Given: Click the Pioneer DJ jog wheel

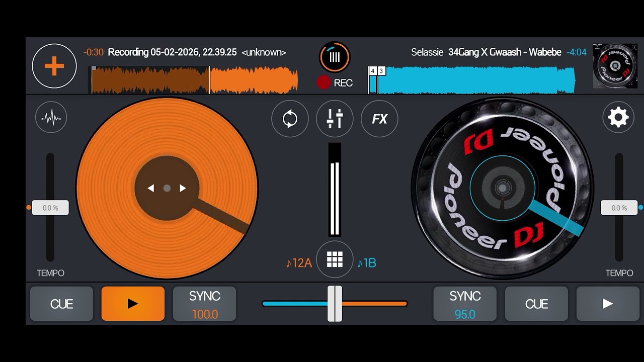Looking at the screenshot, I should (502, 188).
